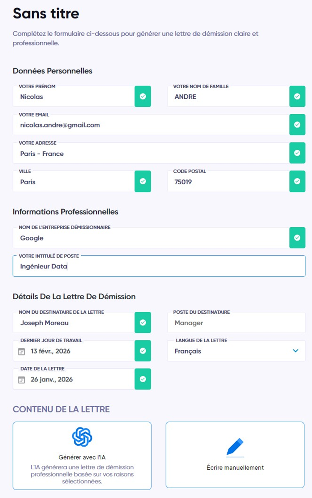The width and height of the screenshot is (312, 498).
Task: Click the checkmark beside Joseph Moreau recipient field
Action: [143, 322]
